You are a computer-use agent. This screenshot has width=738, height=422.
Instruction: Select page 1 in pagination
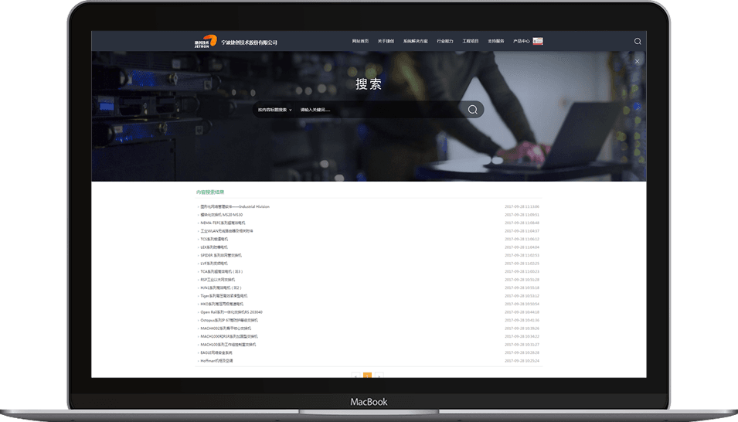[367, 376]
